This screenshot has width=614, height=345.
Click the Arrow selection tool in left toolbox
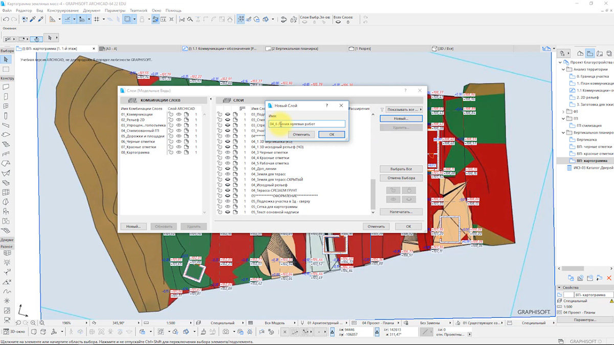point(6,60)
